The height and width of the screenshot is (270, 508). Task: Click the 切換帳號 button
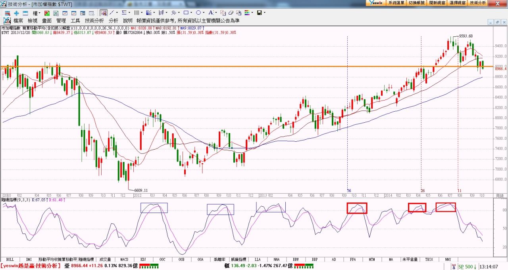click(416, 3)
